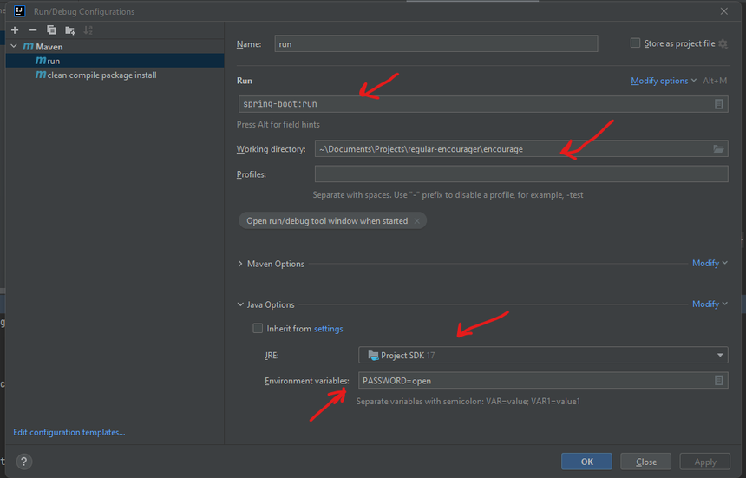Click the expand icon in the spring-boot:run field
The image size is (746, 478).
(x=718, y=104)
